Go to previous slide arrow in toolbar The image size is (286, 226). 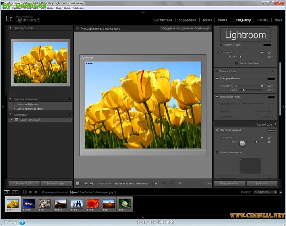(86, 184)
